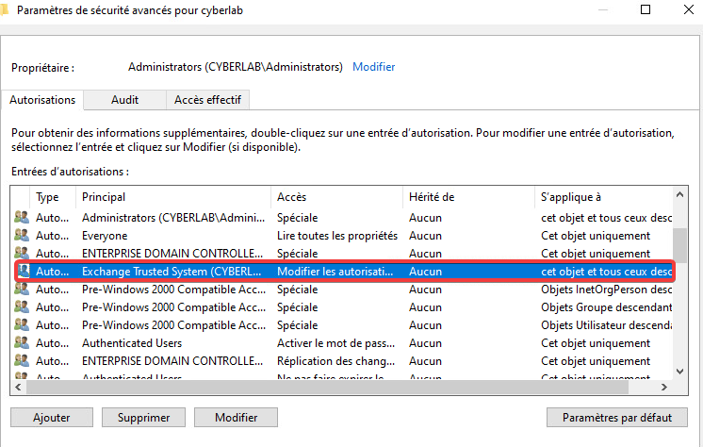Image resolution: width=703 pixels, height=447 pixels.
Task: Select the Autorisations tab
Action: click(x=42, y=100)
